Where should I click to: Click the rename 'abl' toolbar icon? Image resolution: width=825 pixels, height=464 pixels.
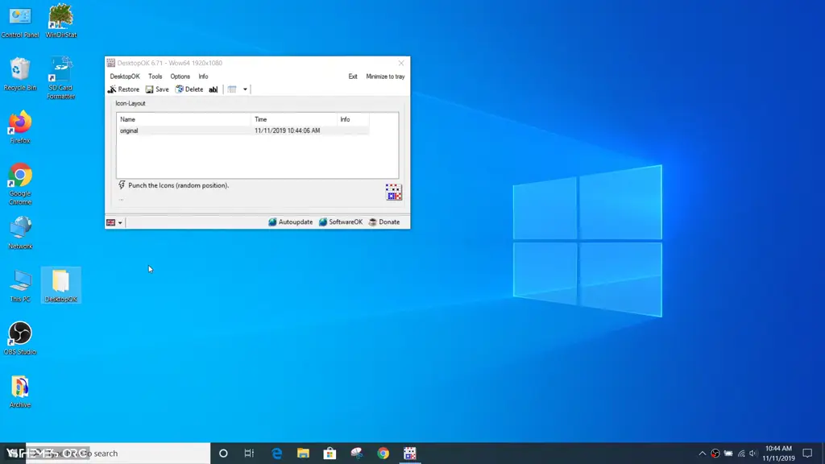[214, 89]
